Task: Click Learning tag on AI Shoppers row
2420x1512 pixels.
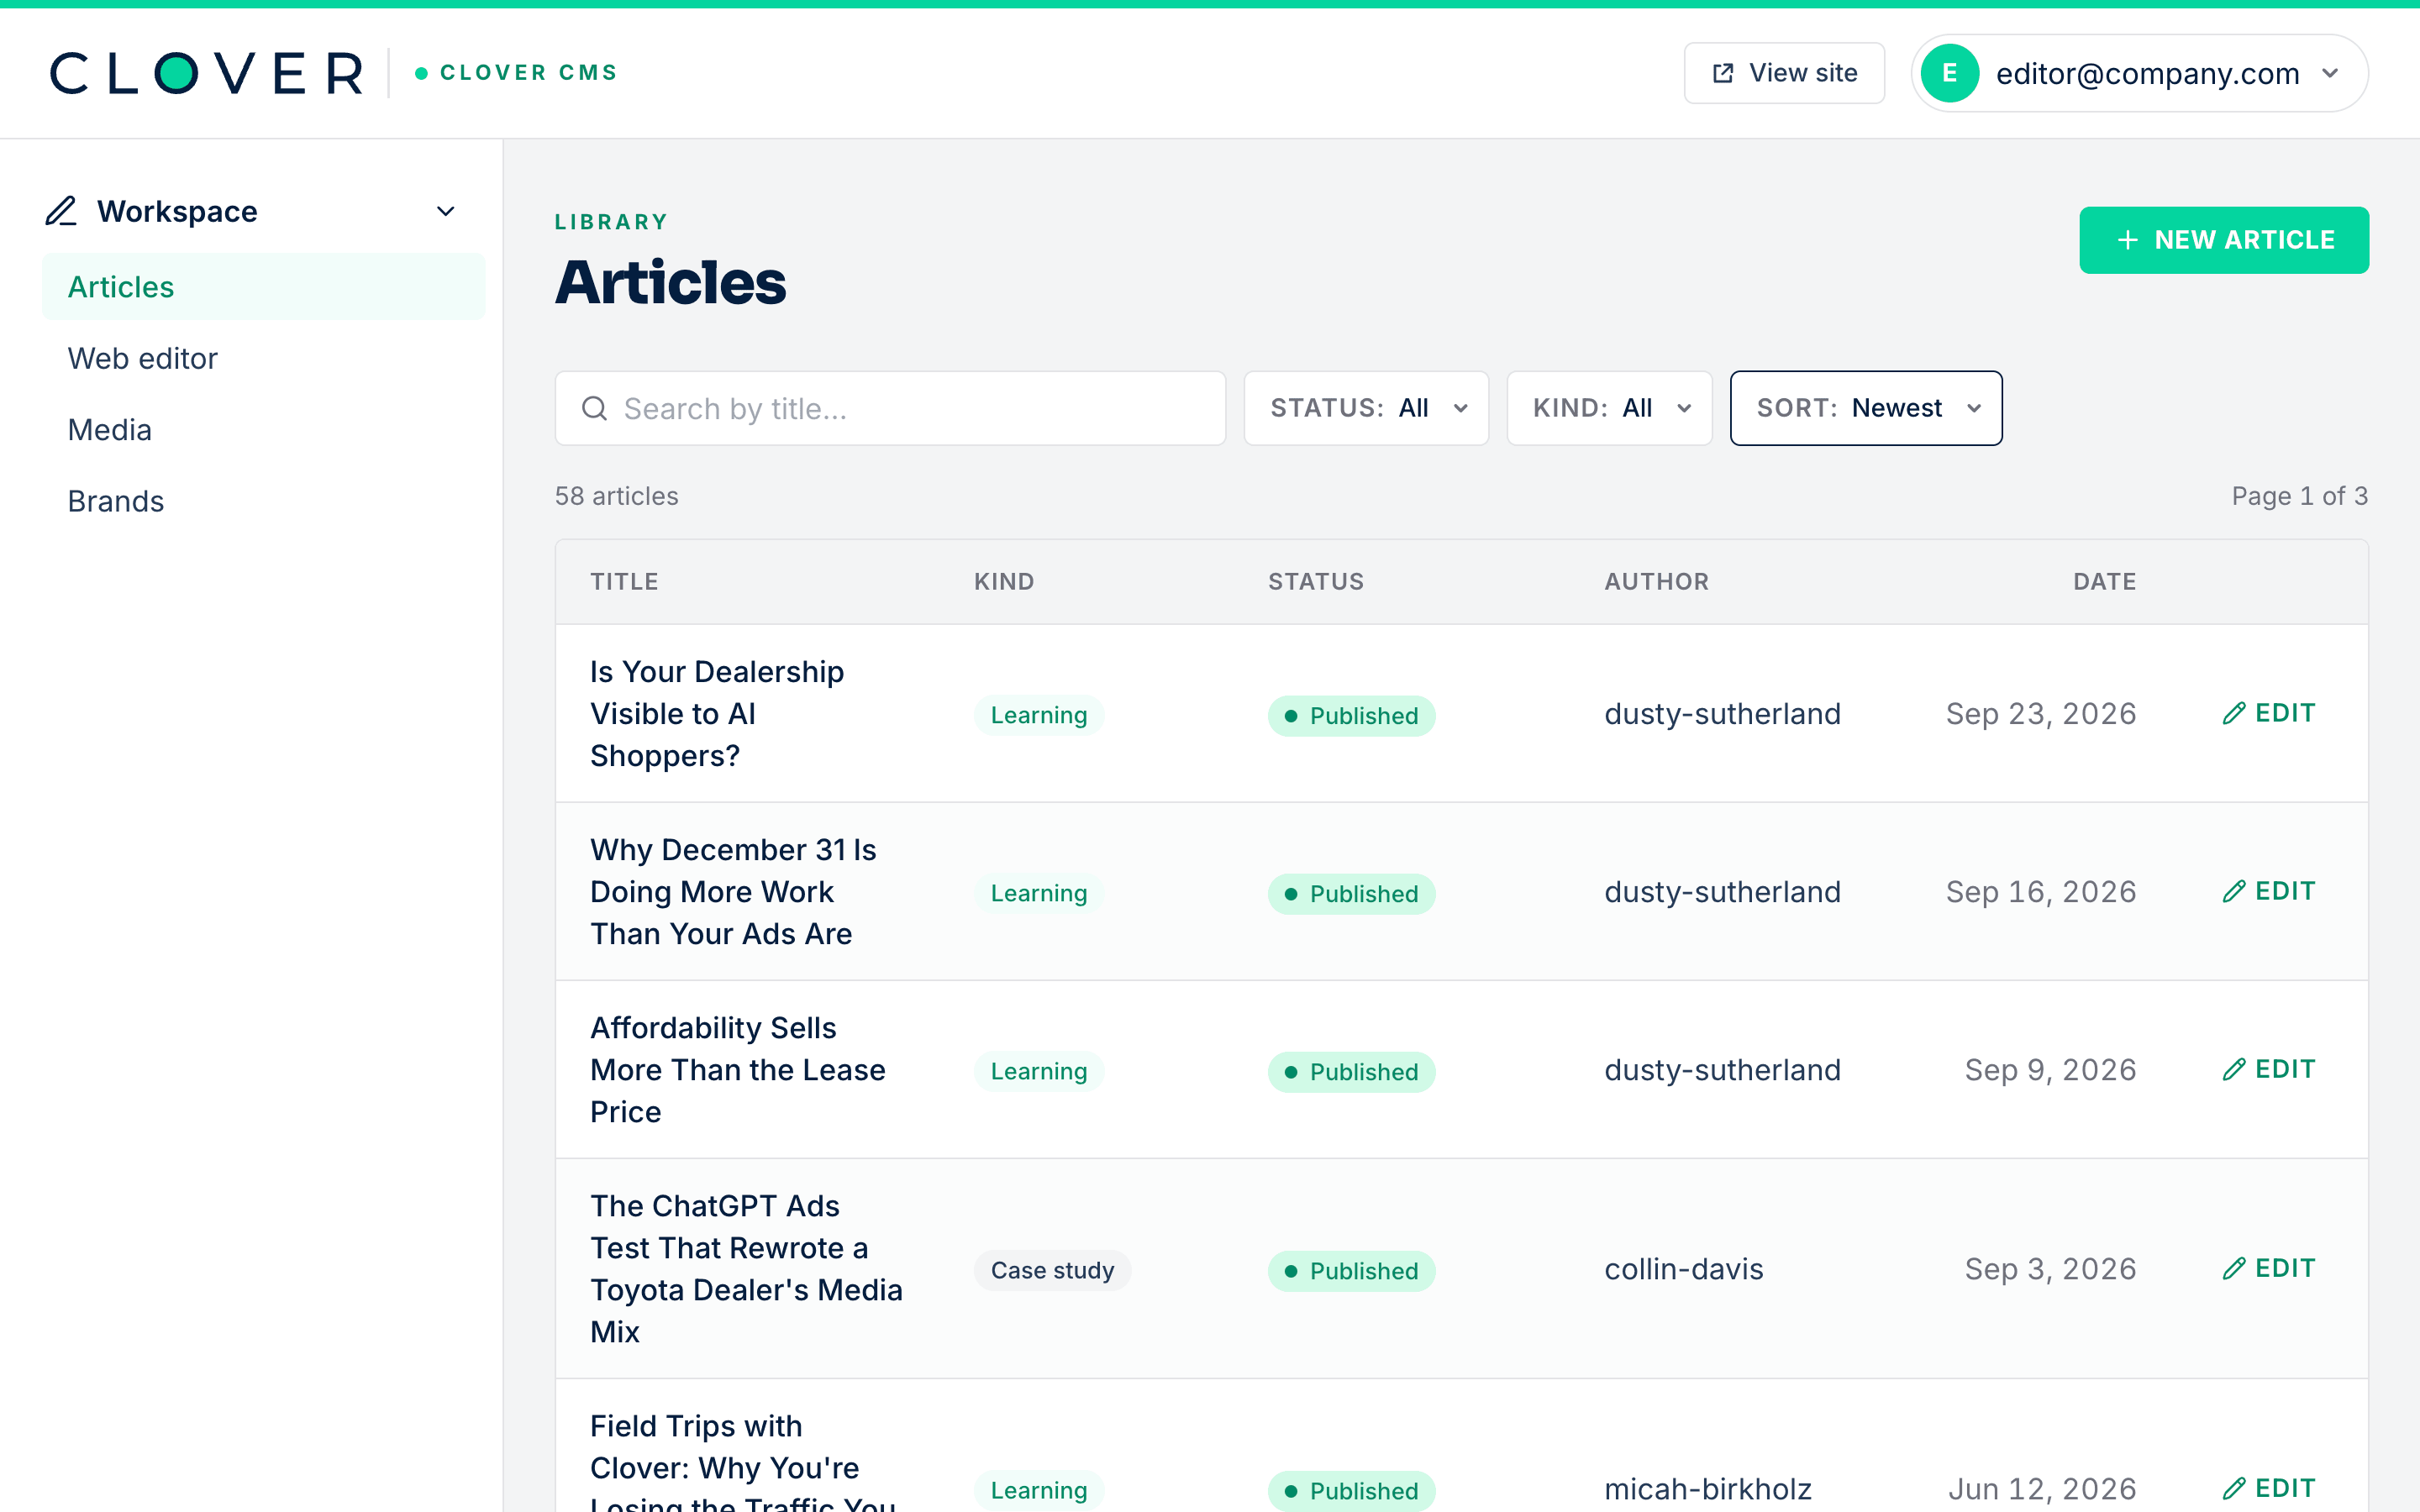Action: pos(1038,715)
